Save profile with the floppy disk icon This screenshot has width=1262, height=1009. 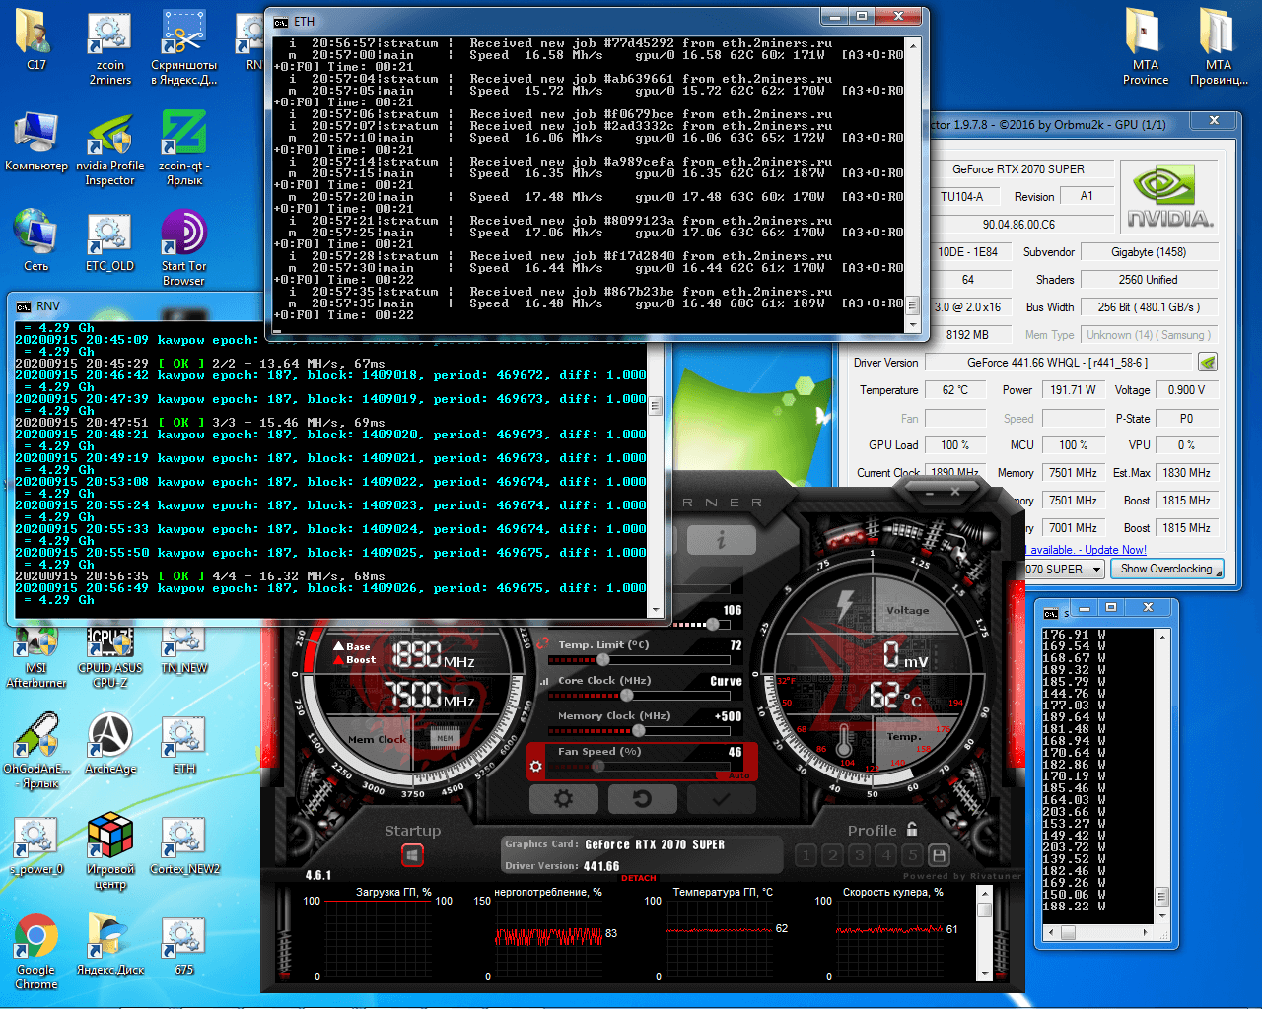939,855
